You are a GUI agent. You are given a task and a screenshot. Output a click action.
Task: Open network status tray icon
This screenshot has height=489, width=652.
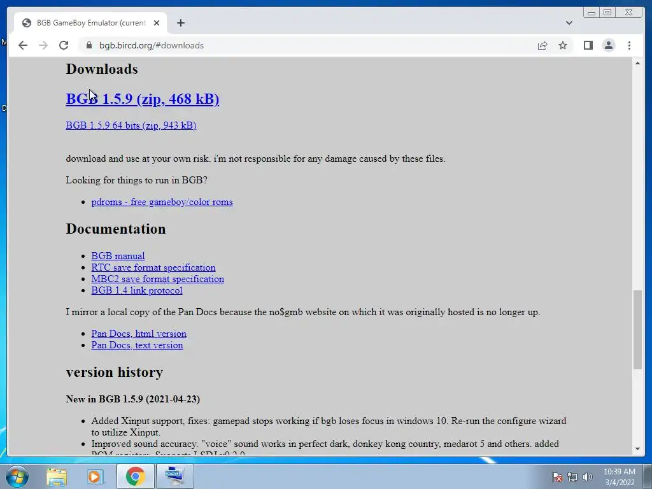click(x=572, y=477)
